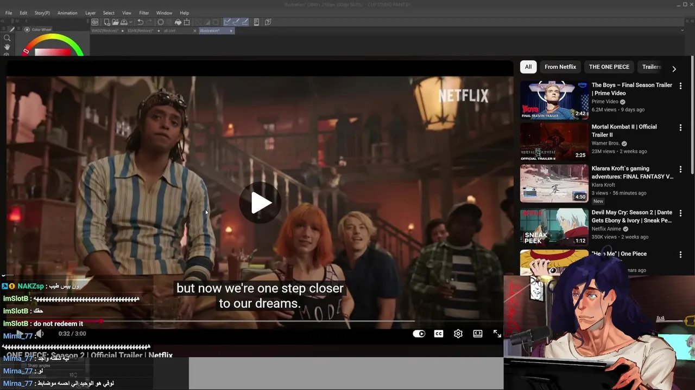Open CLIP STUDIO support help icon
Viewport: 695px width, 390px height.
click(268, 22)
